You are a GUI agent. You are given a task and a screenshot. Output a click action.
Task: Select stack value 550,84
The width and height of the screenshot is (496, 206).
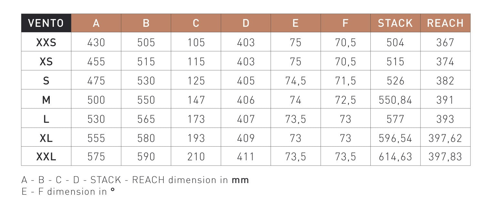pyautogui.click(x=395, y=100)
